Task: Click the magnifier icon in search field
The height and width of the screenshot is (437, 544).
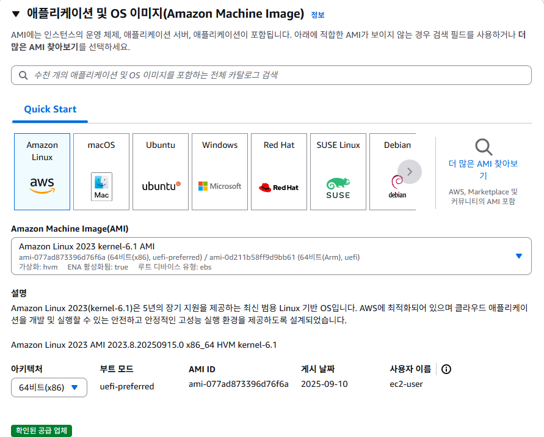Action: [x=23, y=75]
